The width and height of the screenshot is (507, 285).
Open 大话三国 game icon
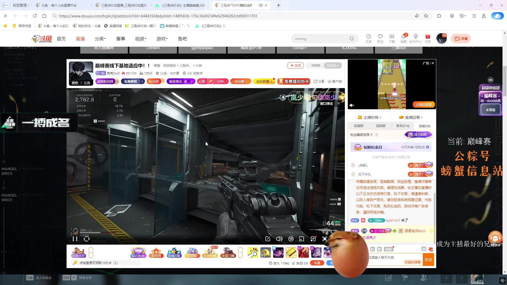click(228, 252)
